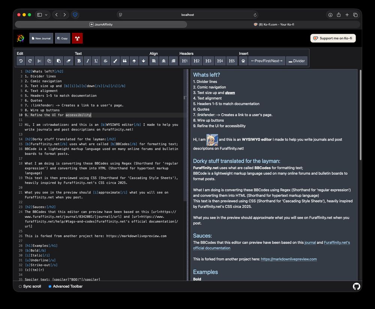This screenshot has width=375, height=309.
Task: Go back in browser history
Action: [57, 15]
